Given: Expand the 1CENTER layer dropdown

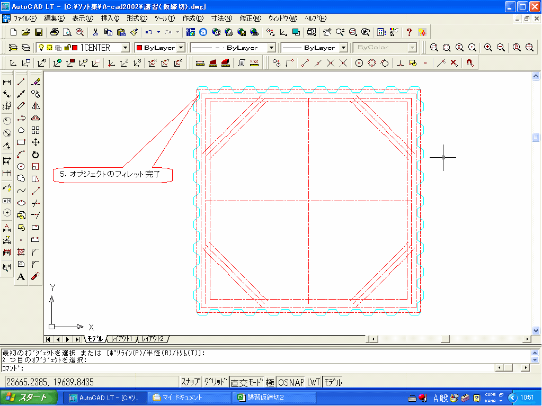Looking at the screenshot, I should pos(126,47).
